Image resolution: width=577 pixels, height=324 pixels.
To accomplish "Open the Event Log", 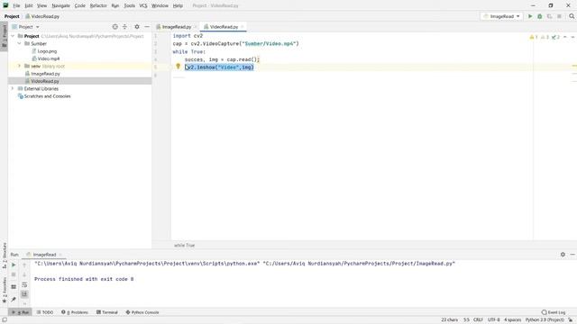I will click(x=554, y=312).
